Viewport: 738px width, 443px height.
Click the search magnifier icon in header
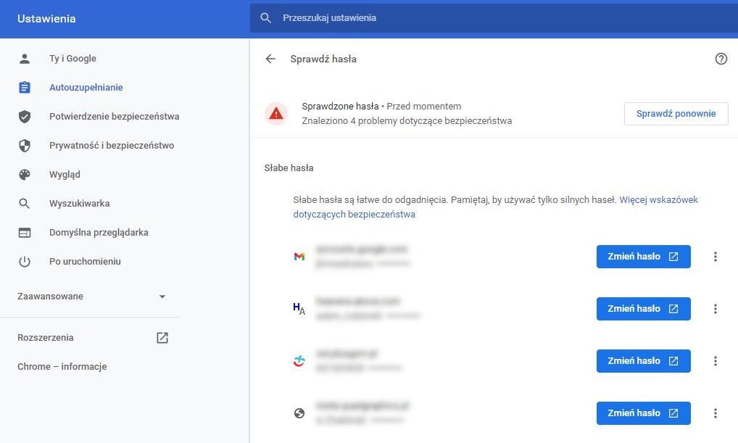tap(266, 18)
